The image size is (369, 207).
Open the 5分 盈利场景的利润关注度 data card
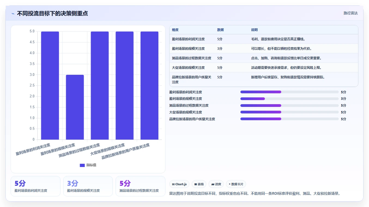[35, 186]
